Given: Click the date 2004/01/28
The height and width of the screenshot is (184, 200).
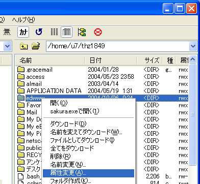Looking at the screenshot, I should coord(103,70).
